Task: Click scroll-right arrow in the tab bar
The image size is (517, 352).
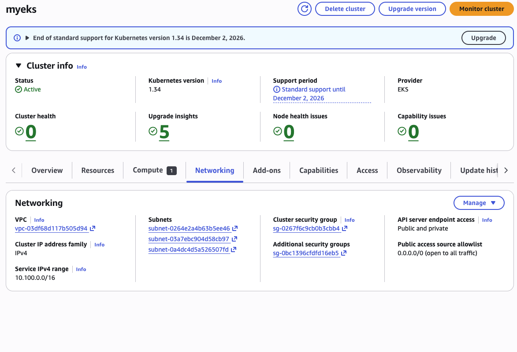Action: tap(506, 170)
